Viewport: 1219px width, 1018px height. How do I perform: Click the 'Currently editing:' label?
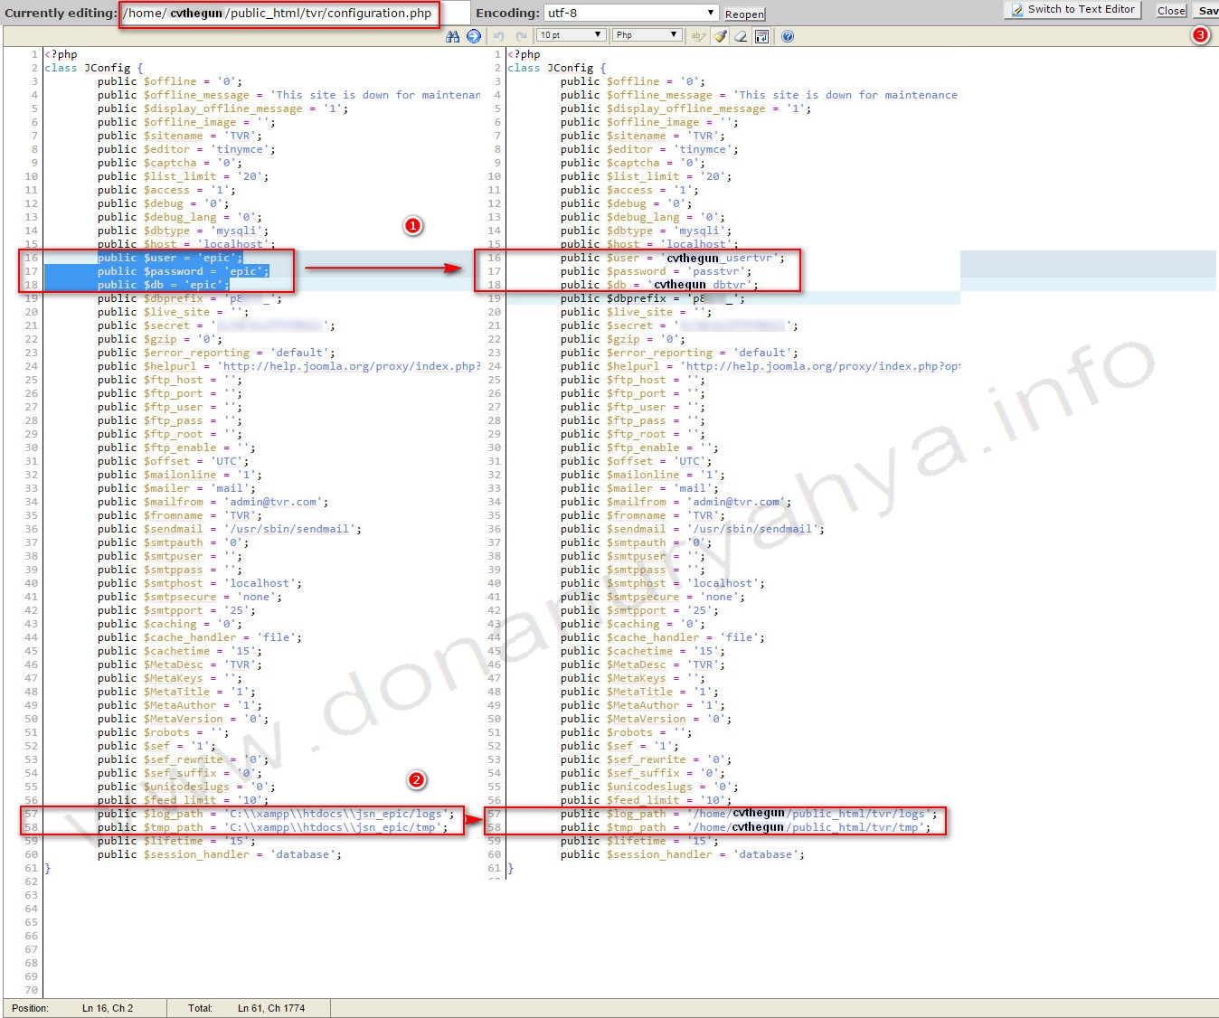[x=60, y=13]
